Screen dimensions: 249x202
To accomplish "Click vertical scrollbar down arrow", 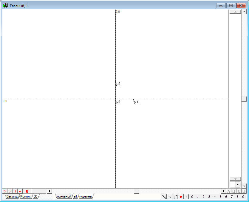I will point(244,186).
